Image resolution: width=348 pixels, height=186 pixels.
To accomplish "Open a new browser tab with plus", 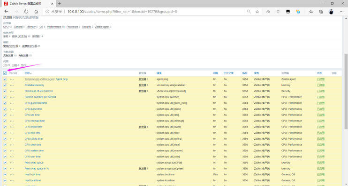I will coord(59,4).
